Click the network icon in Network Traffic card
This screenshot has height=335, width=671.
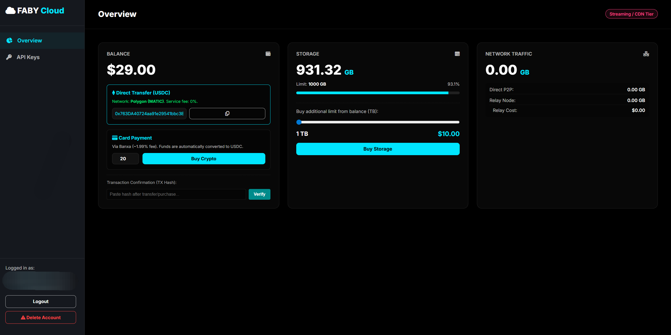(x=646, y=54)
